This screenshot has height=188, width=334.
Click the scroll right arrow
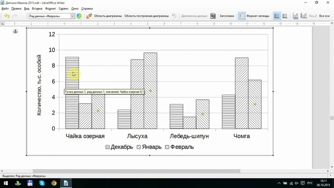tap(328, 171)
